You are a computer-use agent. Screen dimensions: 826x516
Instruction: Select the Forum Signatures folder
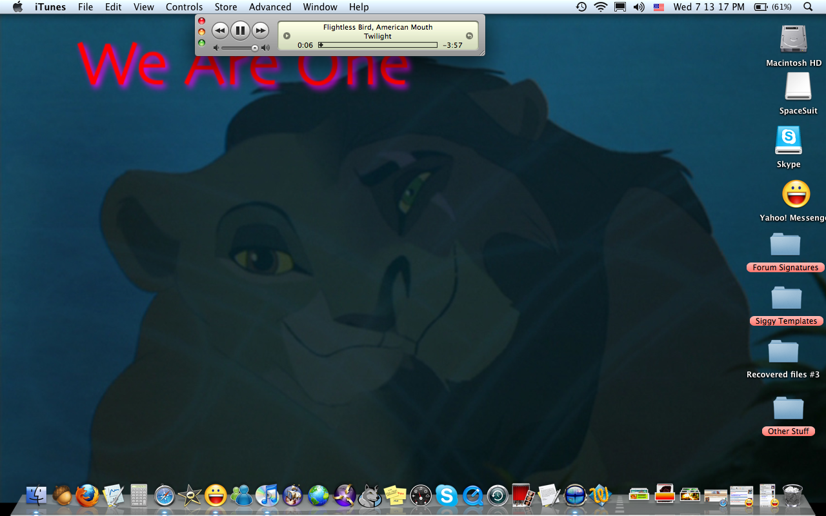pyautogui.click(x=785, y=246)
